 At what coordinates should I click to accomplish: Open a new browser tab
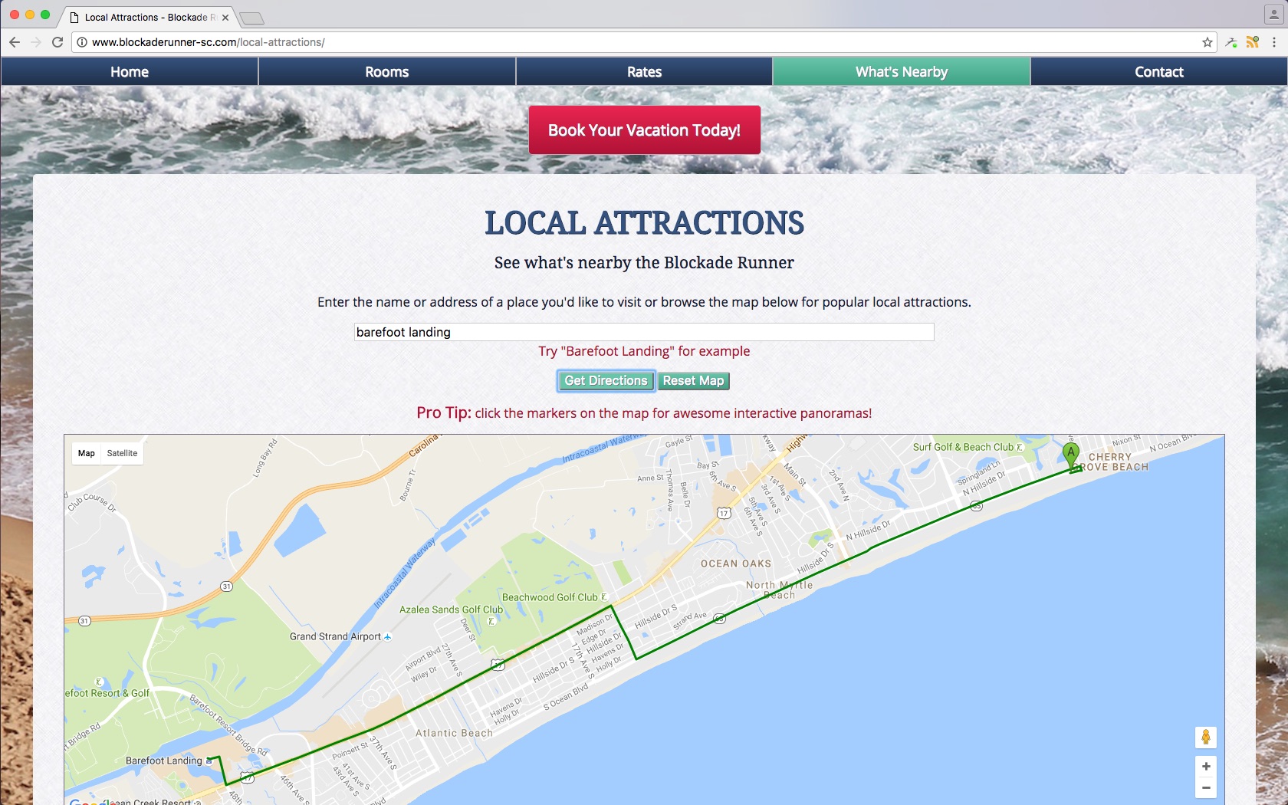click(251, 18)
